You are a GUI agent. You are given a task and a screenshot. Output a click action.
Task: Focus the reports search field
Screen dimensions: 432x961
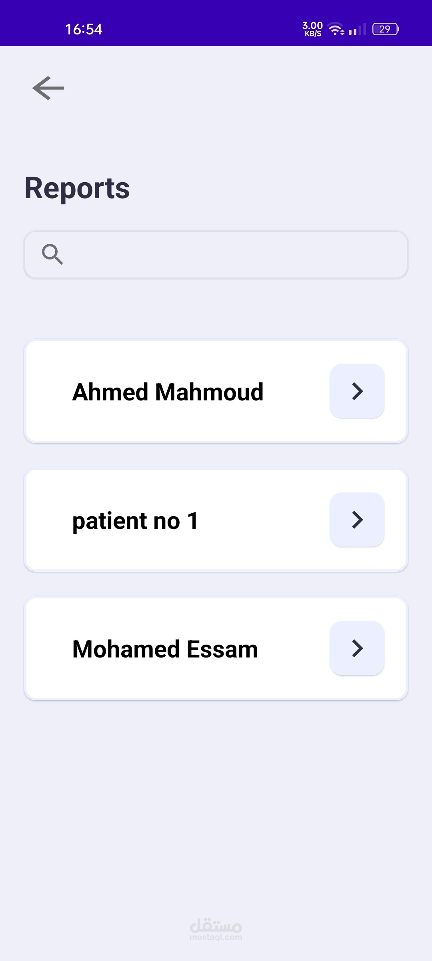pos(216,255)
